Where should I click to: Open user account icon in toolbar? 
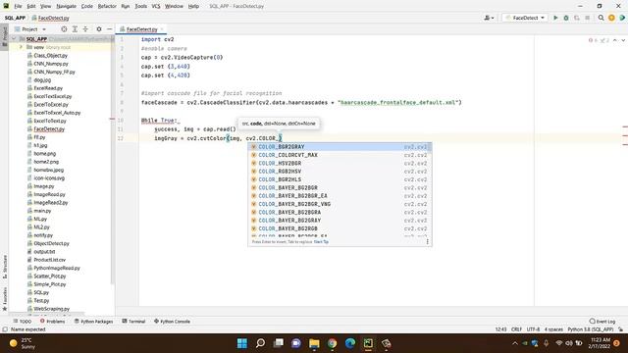(x=489, y=18)
